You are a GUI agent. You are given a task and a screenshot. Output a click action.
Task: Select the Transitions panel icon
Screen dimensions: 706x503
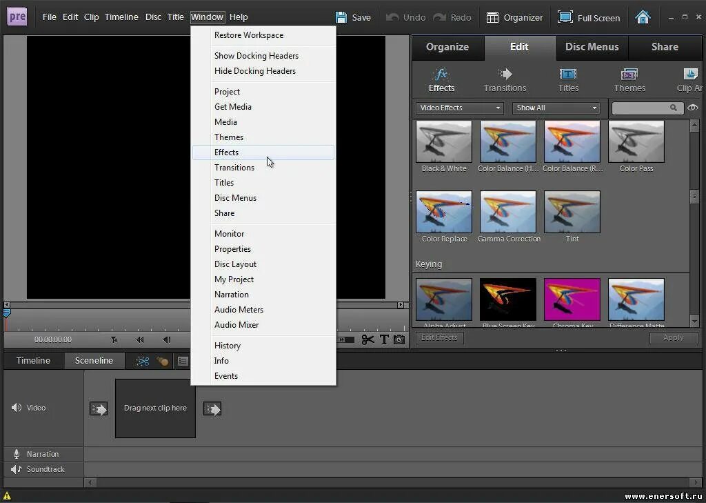[505, 74]
